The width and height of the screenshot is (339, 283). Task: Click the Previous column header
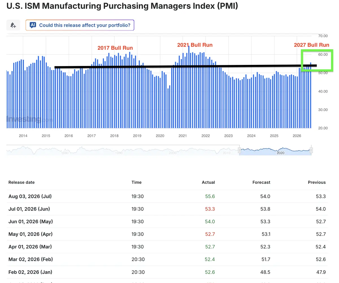(317, 182)
